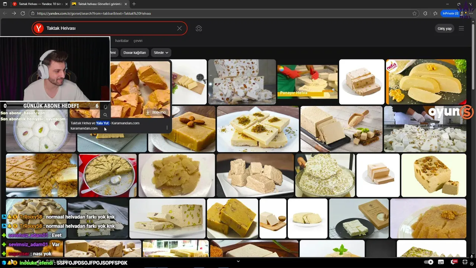Open new tab with plus icon
This screenshot has width=476, height=268.
pyautogui.click(x=134, y=4)
